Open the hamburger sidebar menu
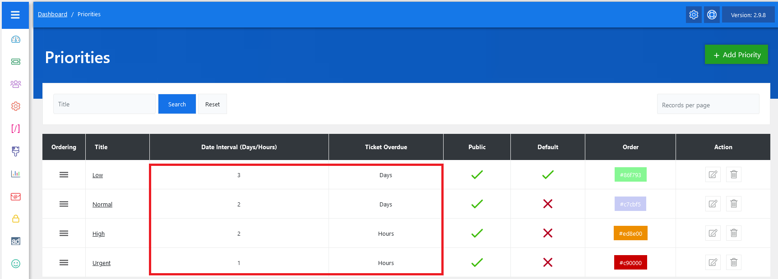Viewport: 778px width, 279px height. pos(15,15)
